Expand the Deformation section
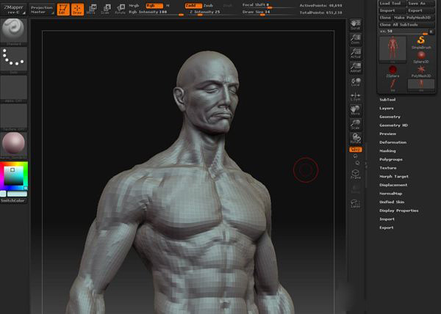This screenshot has height=314, width=441. tap(392, 142)
